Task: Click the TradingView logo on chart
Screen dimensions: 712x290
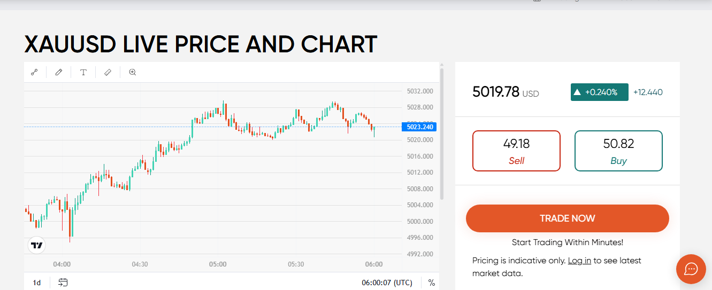Action: point(37,246)
